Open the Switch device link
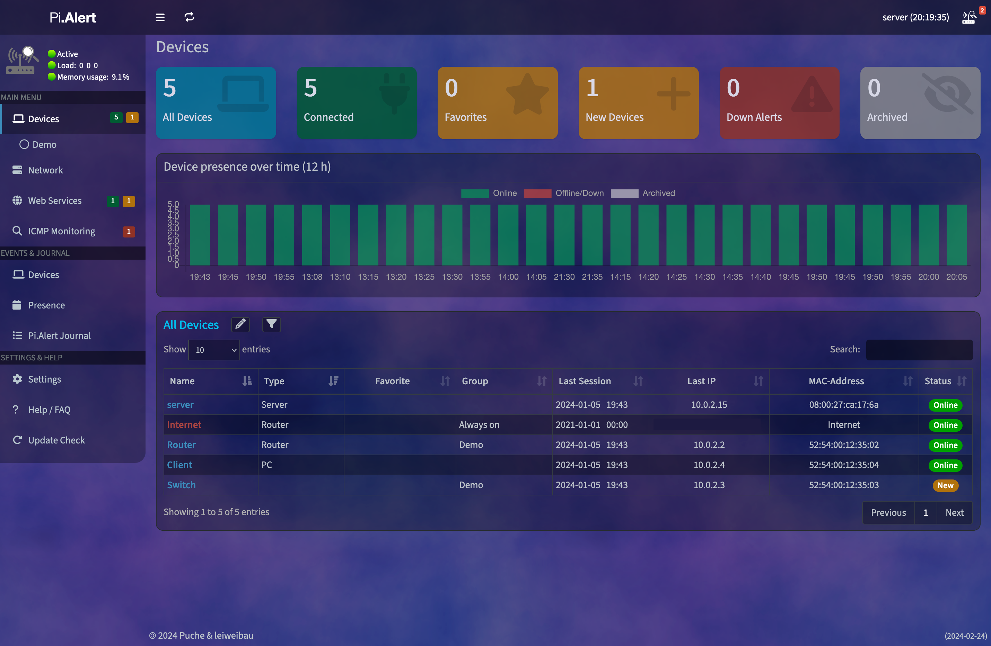Viewport: 991px width, 646px height. (x=181, y=485)
